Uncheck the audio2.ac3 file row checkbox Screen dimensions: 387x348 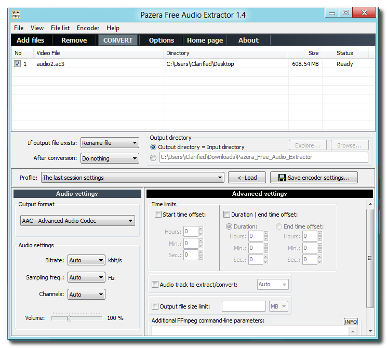point(17,64)
